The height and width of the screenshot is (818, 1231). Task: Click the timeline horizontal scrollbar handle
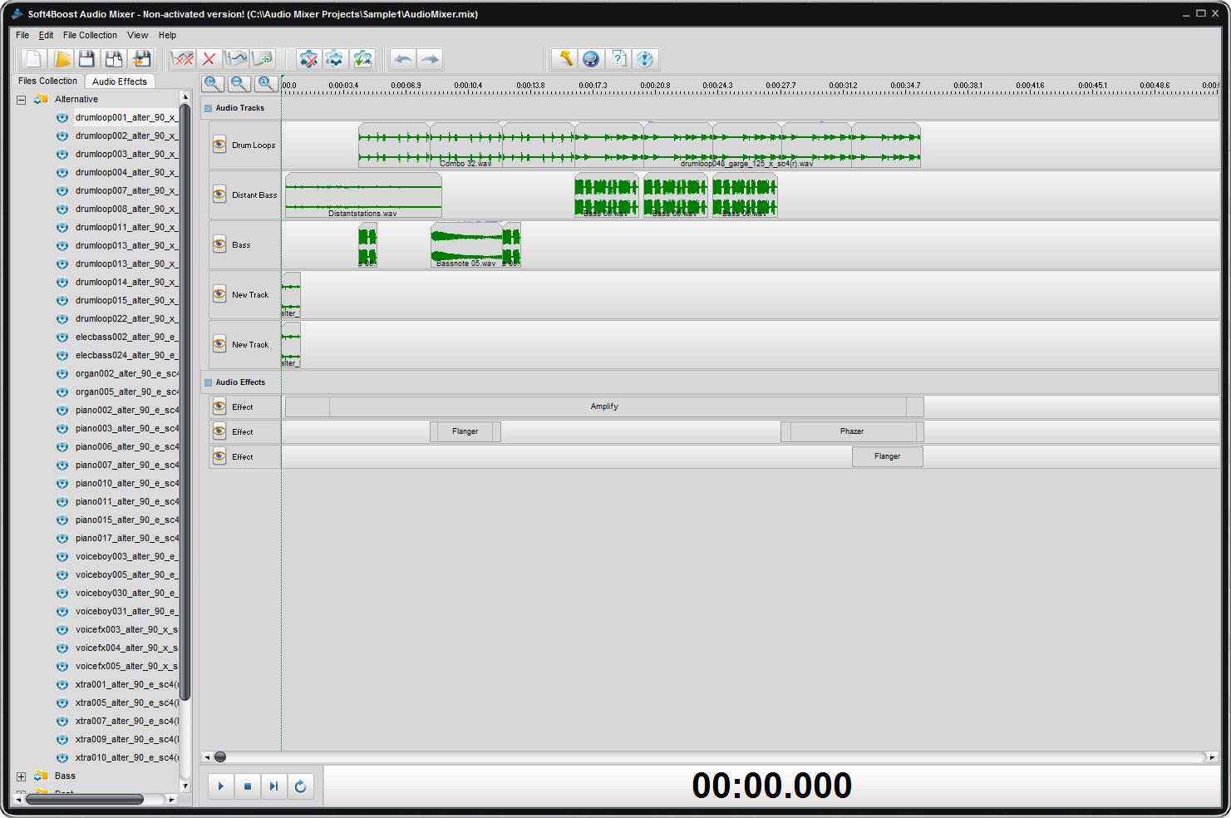click(x=220, y=756)
